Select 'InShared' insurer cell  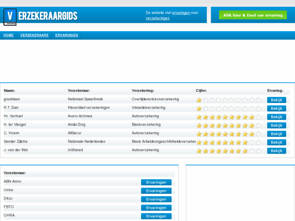pyautogui.click(x=75, y=150)
